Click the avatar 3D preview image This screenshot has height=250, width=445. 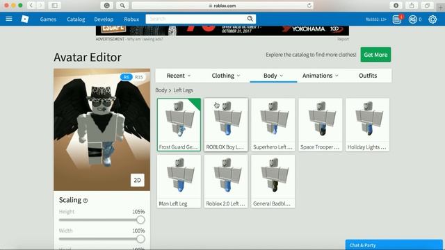pyautogui.click(x=102, y=130)
